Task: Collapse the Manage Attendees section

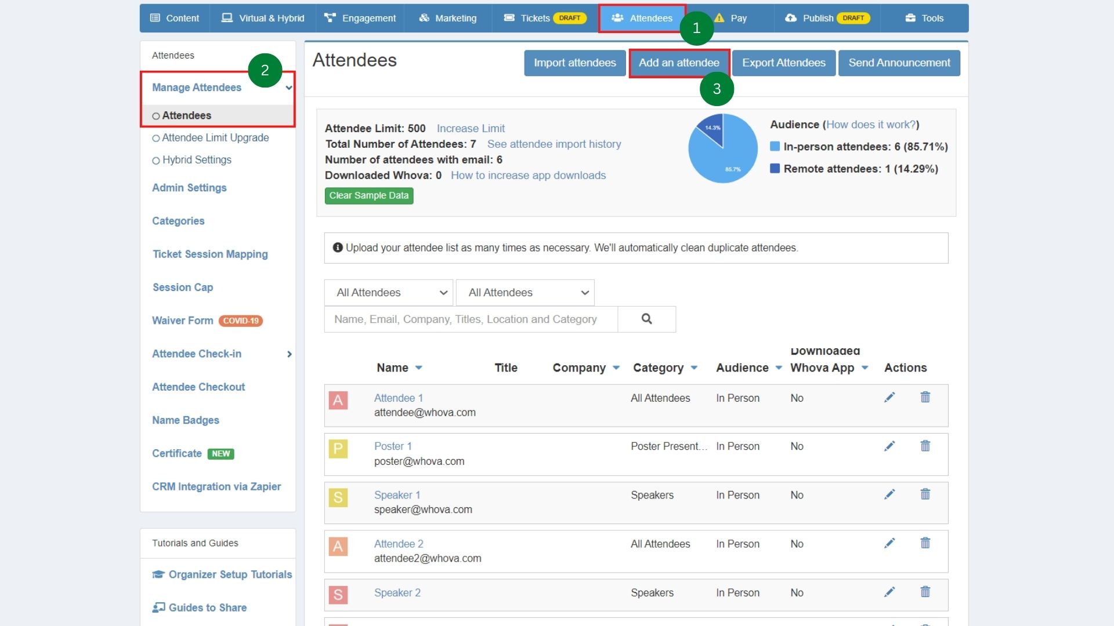Action: [289, 88]
